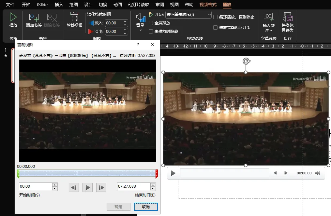
Task: Move forward 0.25 seconds on slide player
Action: coord(286,173)
